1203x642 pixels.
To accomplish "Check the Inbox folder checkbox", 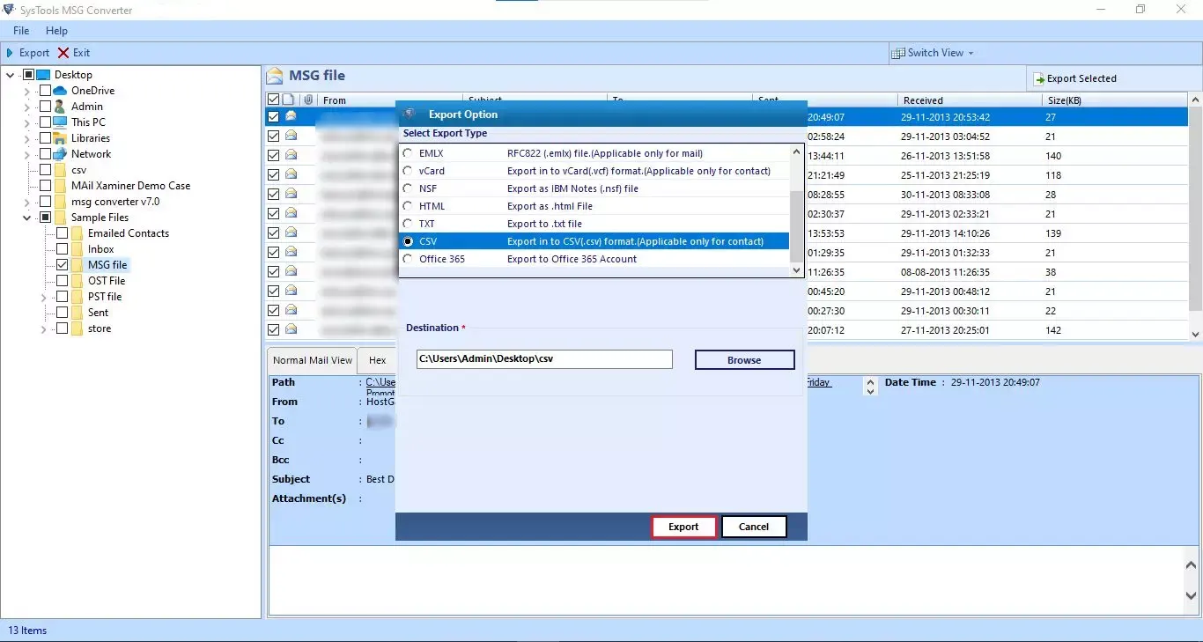I will [x=62, y=249].
